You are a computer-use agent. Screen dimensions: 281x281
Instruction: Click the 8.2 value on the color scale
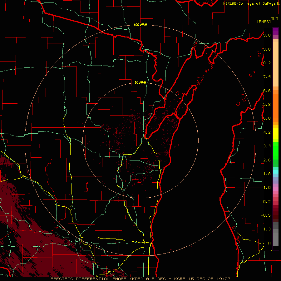[267, 63]
